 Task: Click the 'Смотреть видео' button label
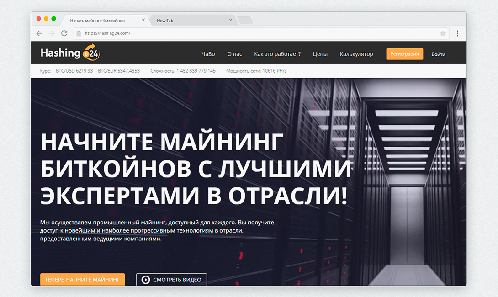pos(177,280)
